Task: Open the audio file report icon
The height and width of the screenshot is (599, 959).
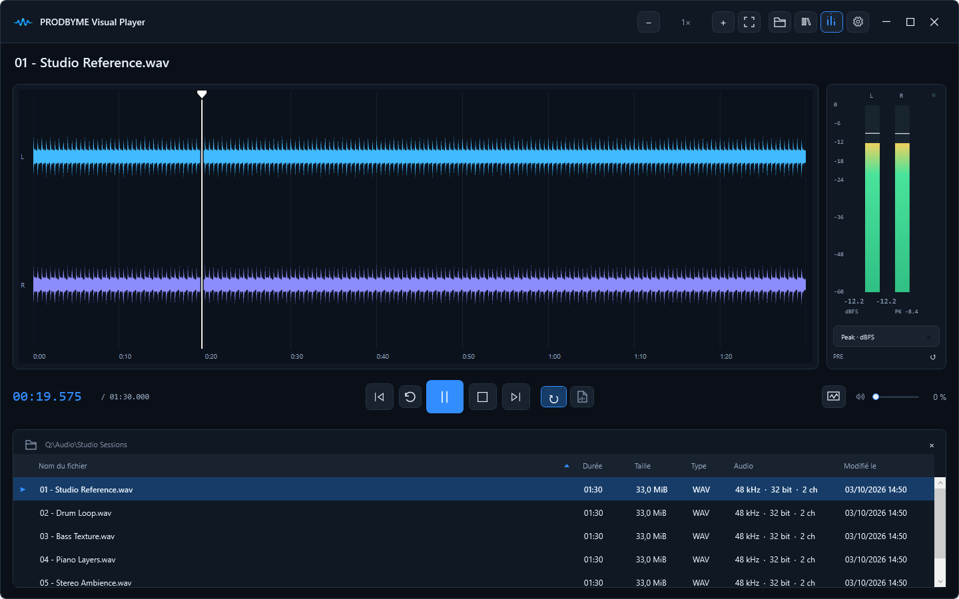Action: (582, 397)
